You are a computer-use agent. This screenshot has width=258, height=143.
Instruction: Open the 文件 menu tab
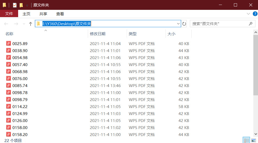click(x=9, y=14)
